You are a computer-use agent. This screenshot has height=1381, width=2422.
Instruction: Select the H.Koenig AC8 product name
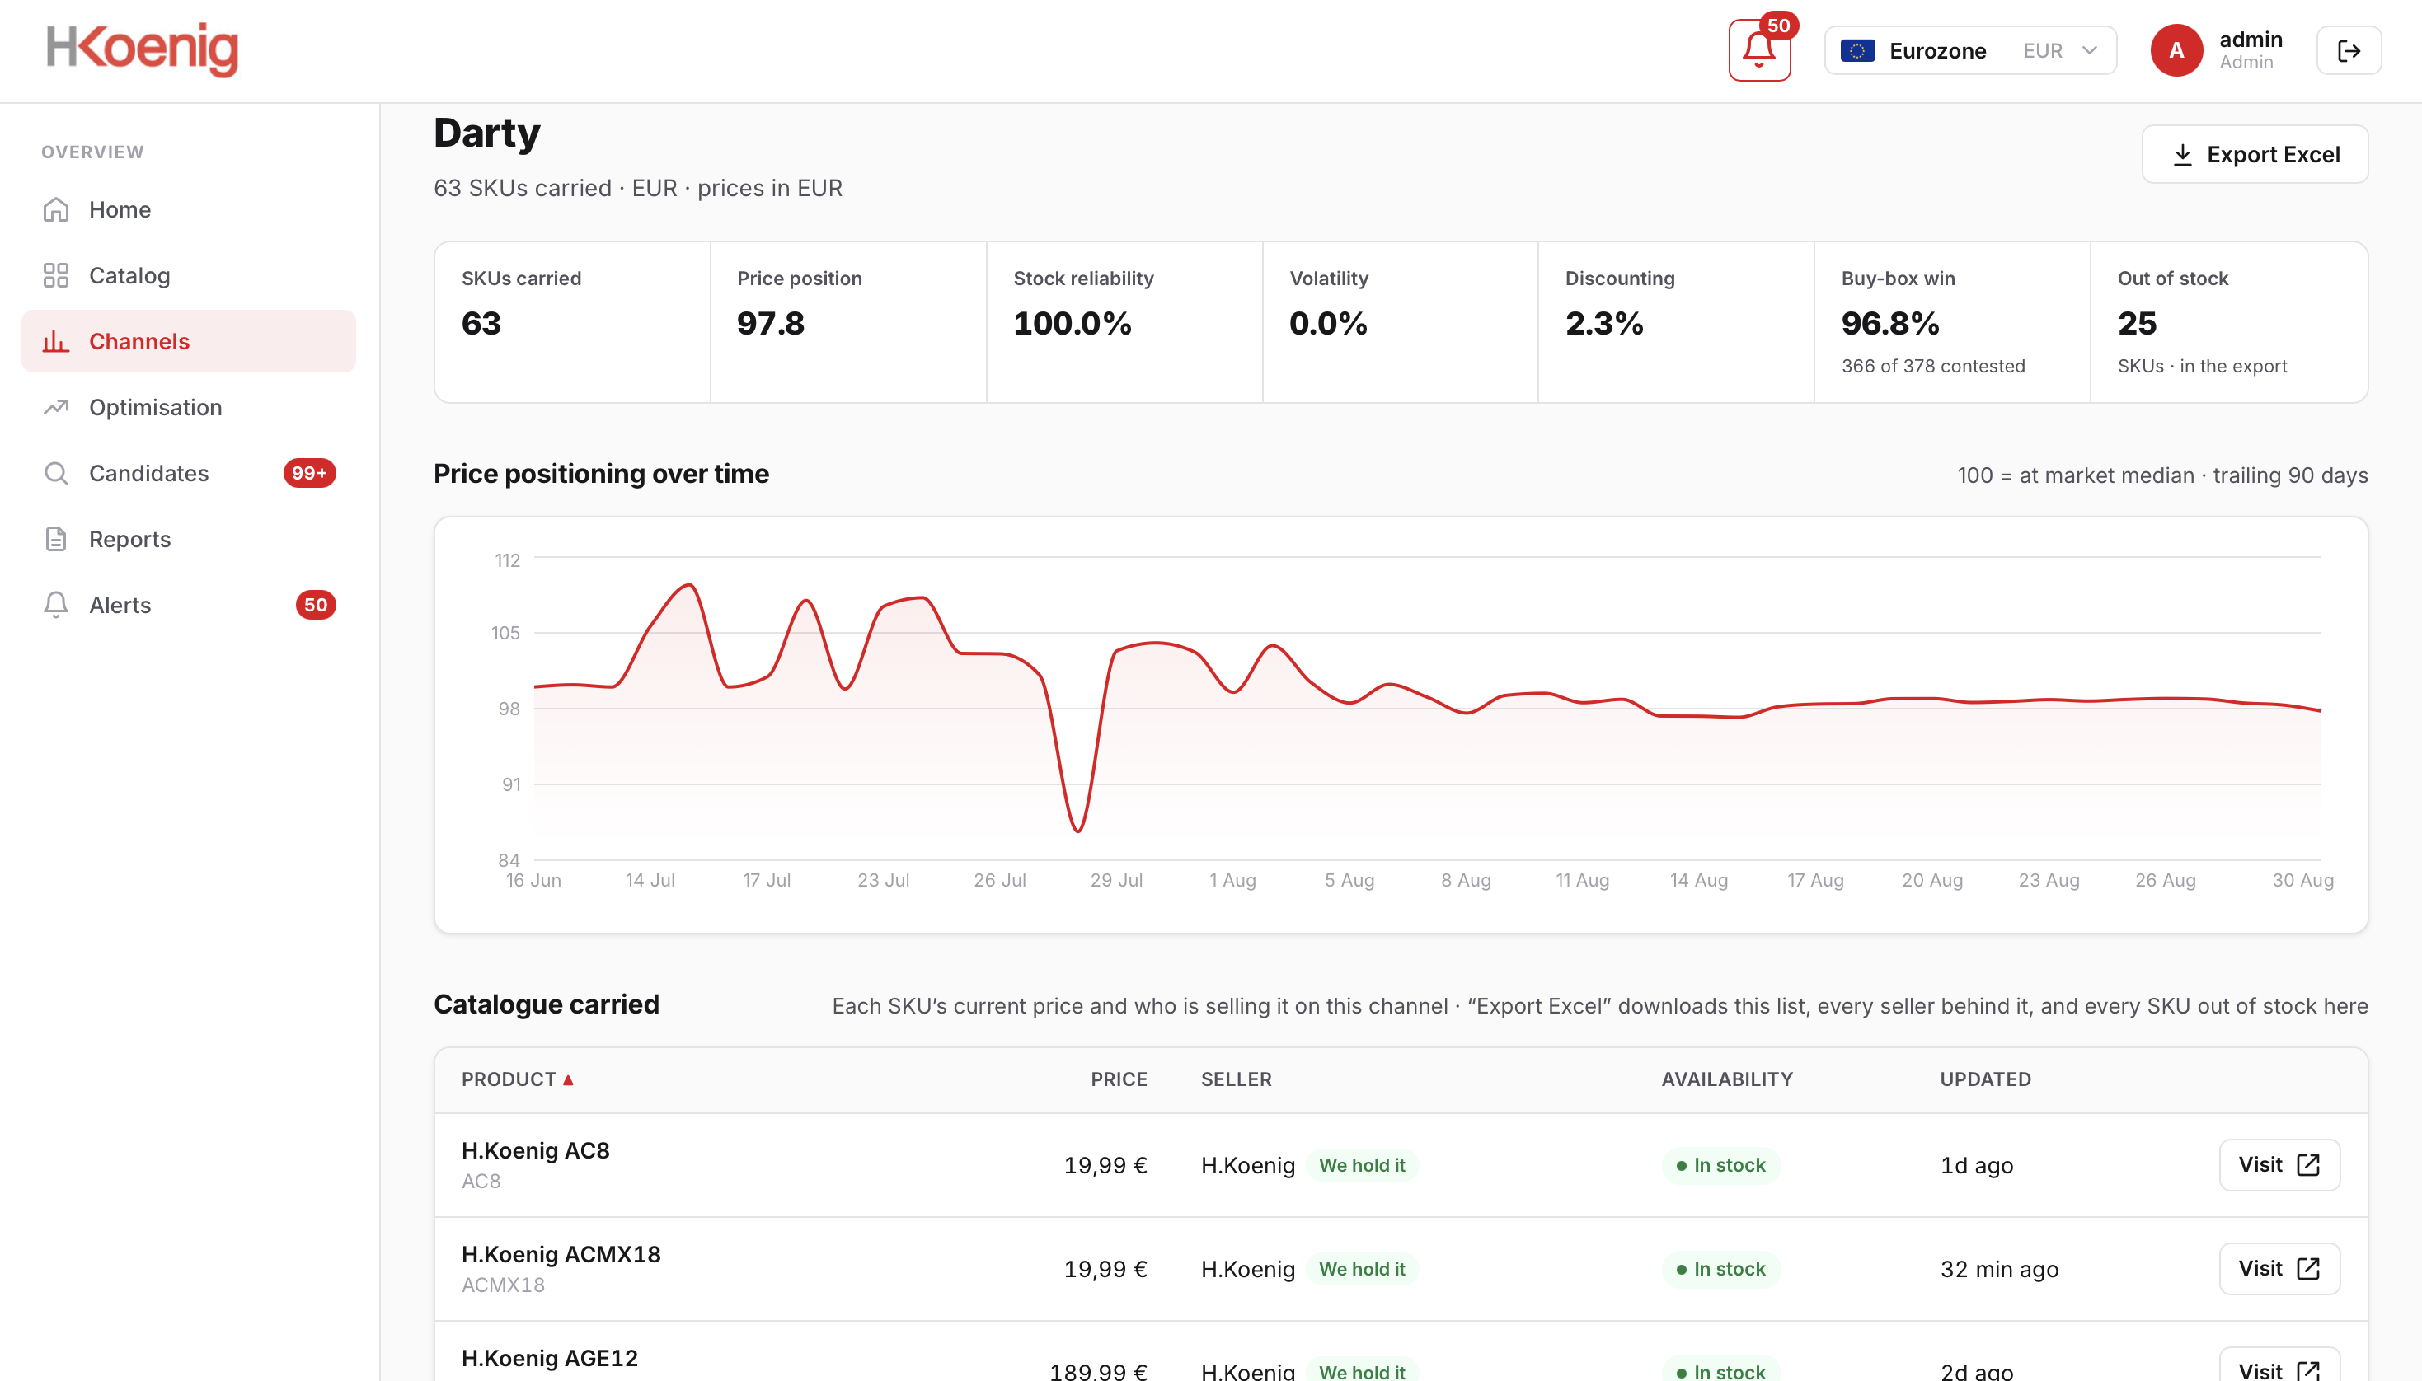click(536, 1150)
